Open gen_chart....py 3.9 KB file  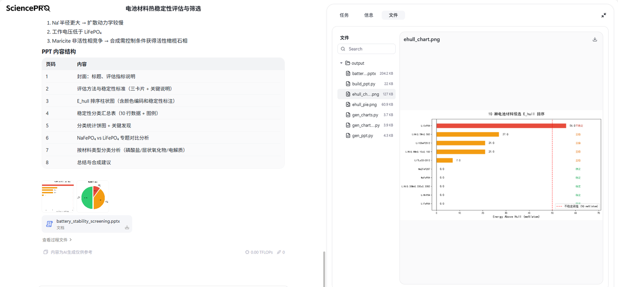click(367, 125)
